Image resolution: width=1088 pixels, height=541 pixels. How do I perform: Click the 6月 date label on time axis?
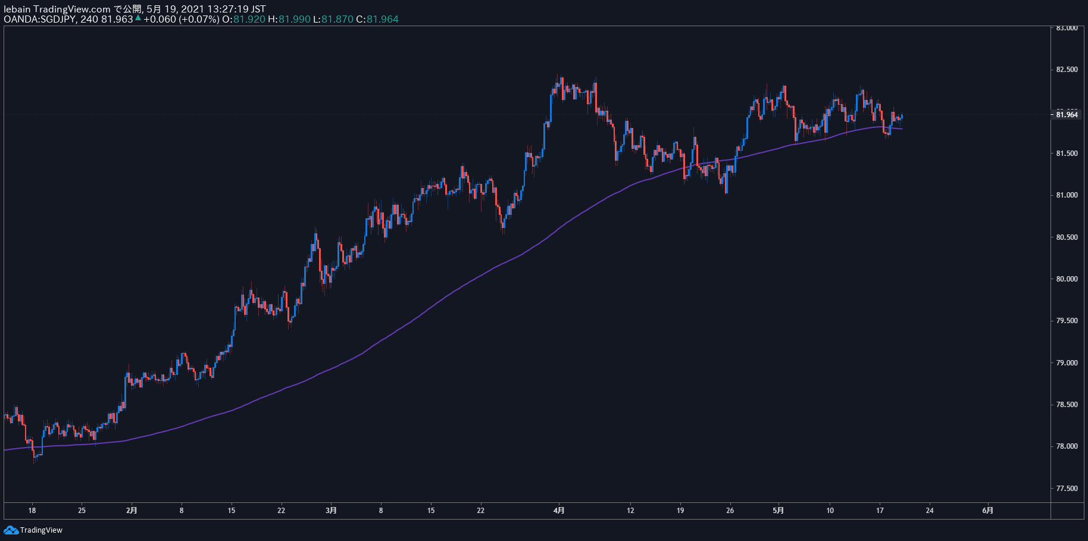(987, 510)
